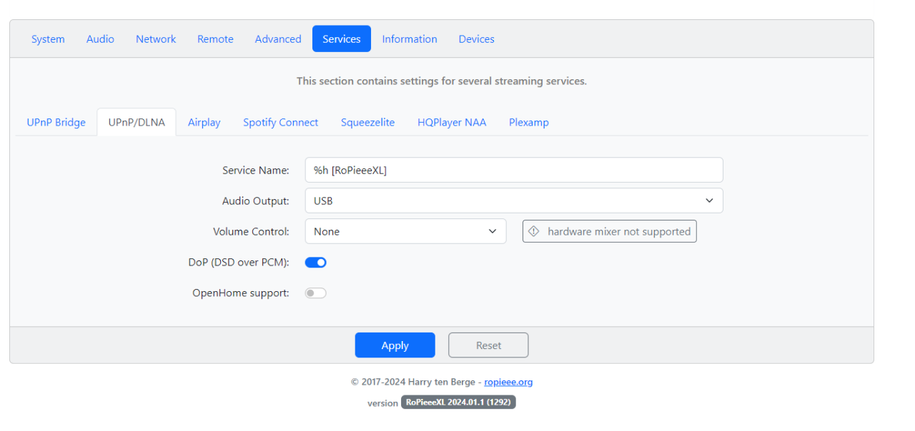The image size is (915, 431).
Task: Open the Spotify Connect sub-tab
Action: point(280,122)
